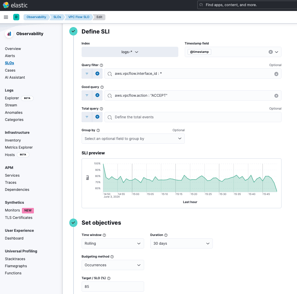Navigate to SLOs via the breadcrumb
The height and width of the screenshot is (294, 297).
(x=57, y=17)
